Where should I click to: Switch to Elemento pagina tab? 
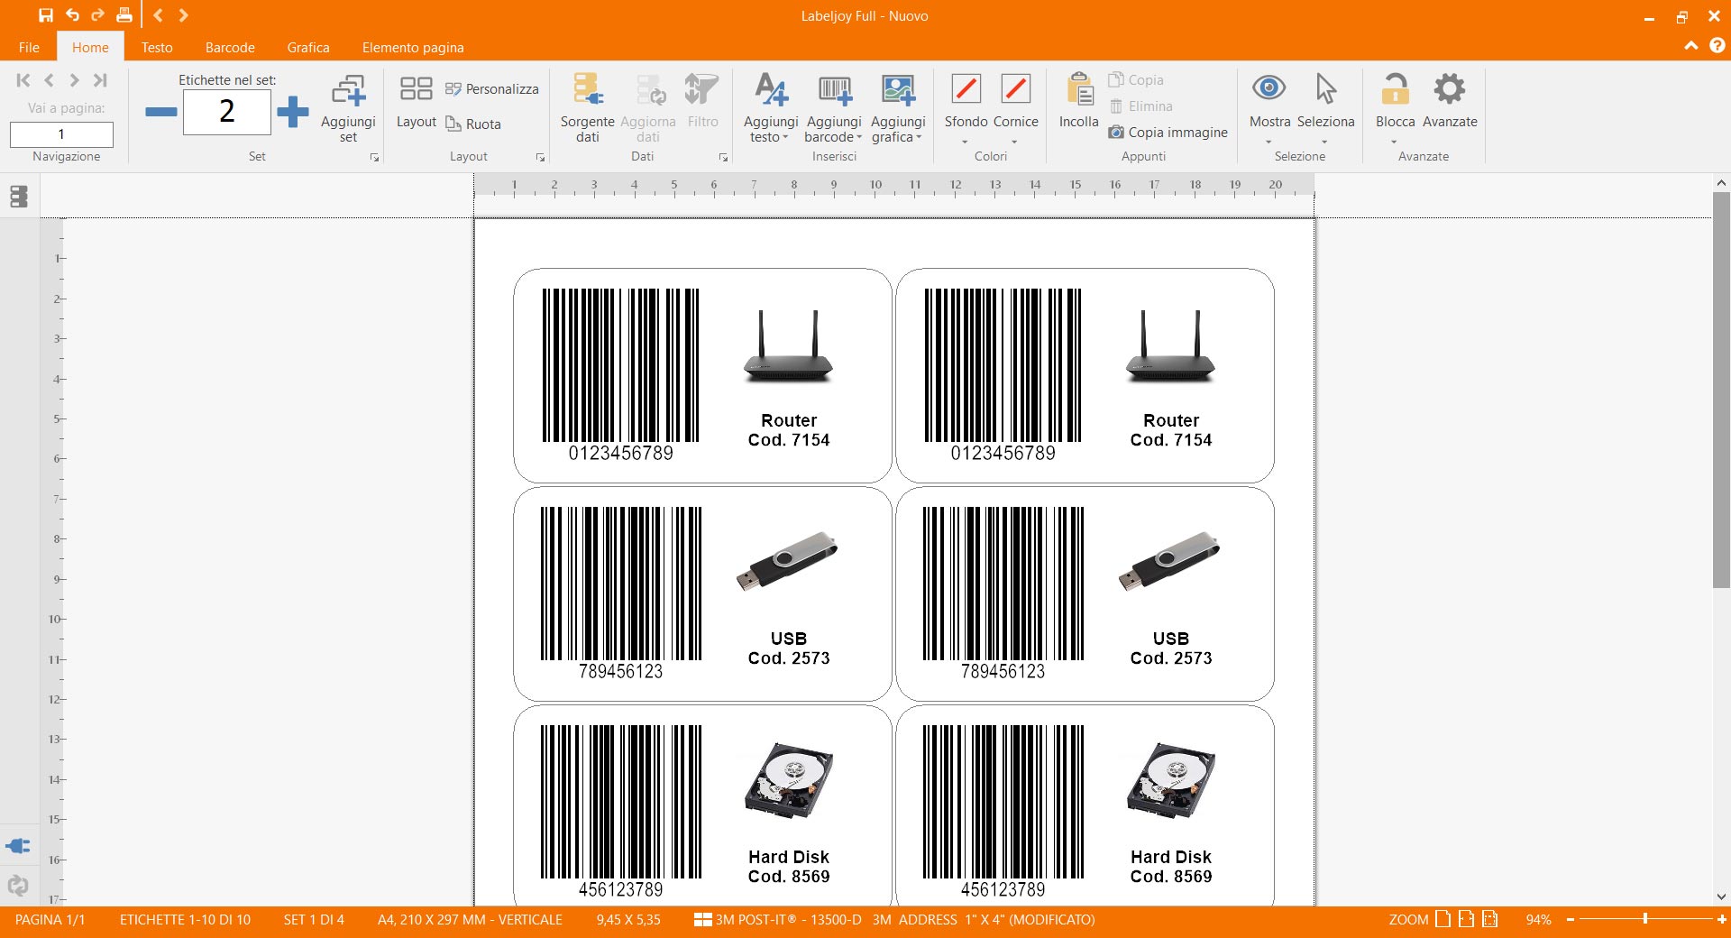click(x=413, y=47)
